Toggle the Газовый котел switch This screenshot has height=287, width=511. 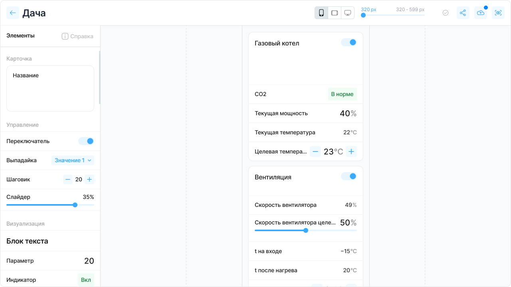tap(349, 42)
